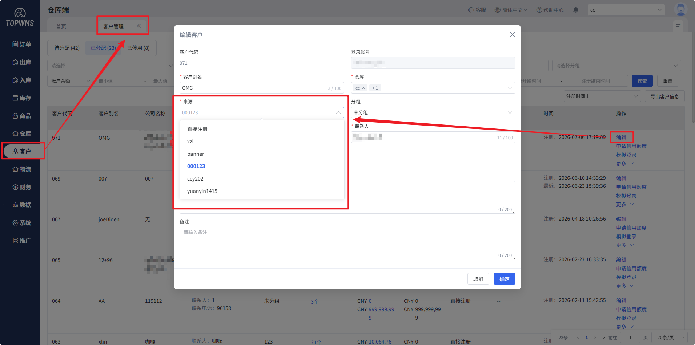695x345 pixels.
Task: Switch to the 首页 home tab
Action: [61, 27]
